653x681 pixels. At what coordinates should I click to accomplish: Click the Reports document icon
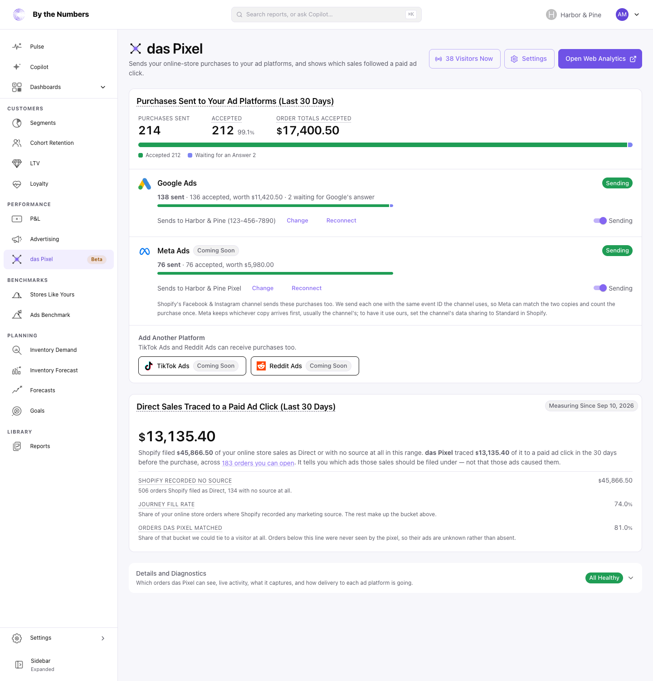click(x=17, y=446)
